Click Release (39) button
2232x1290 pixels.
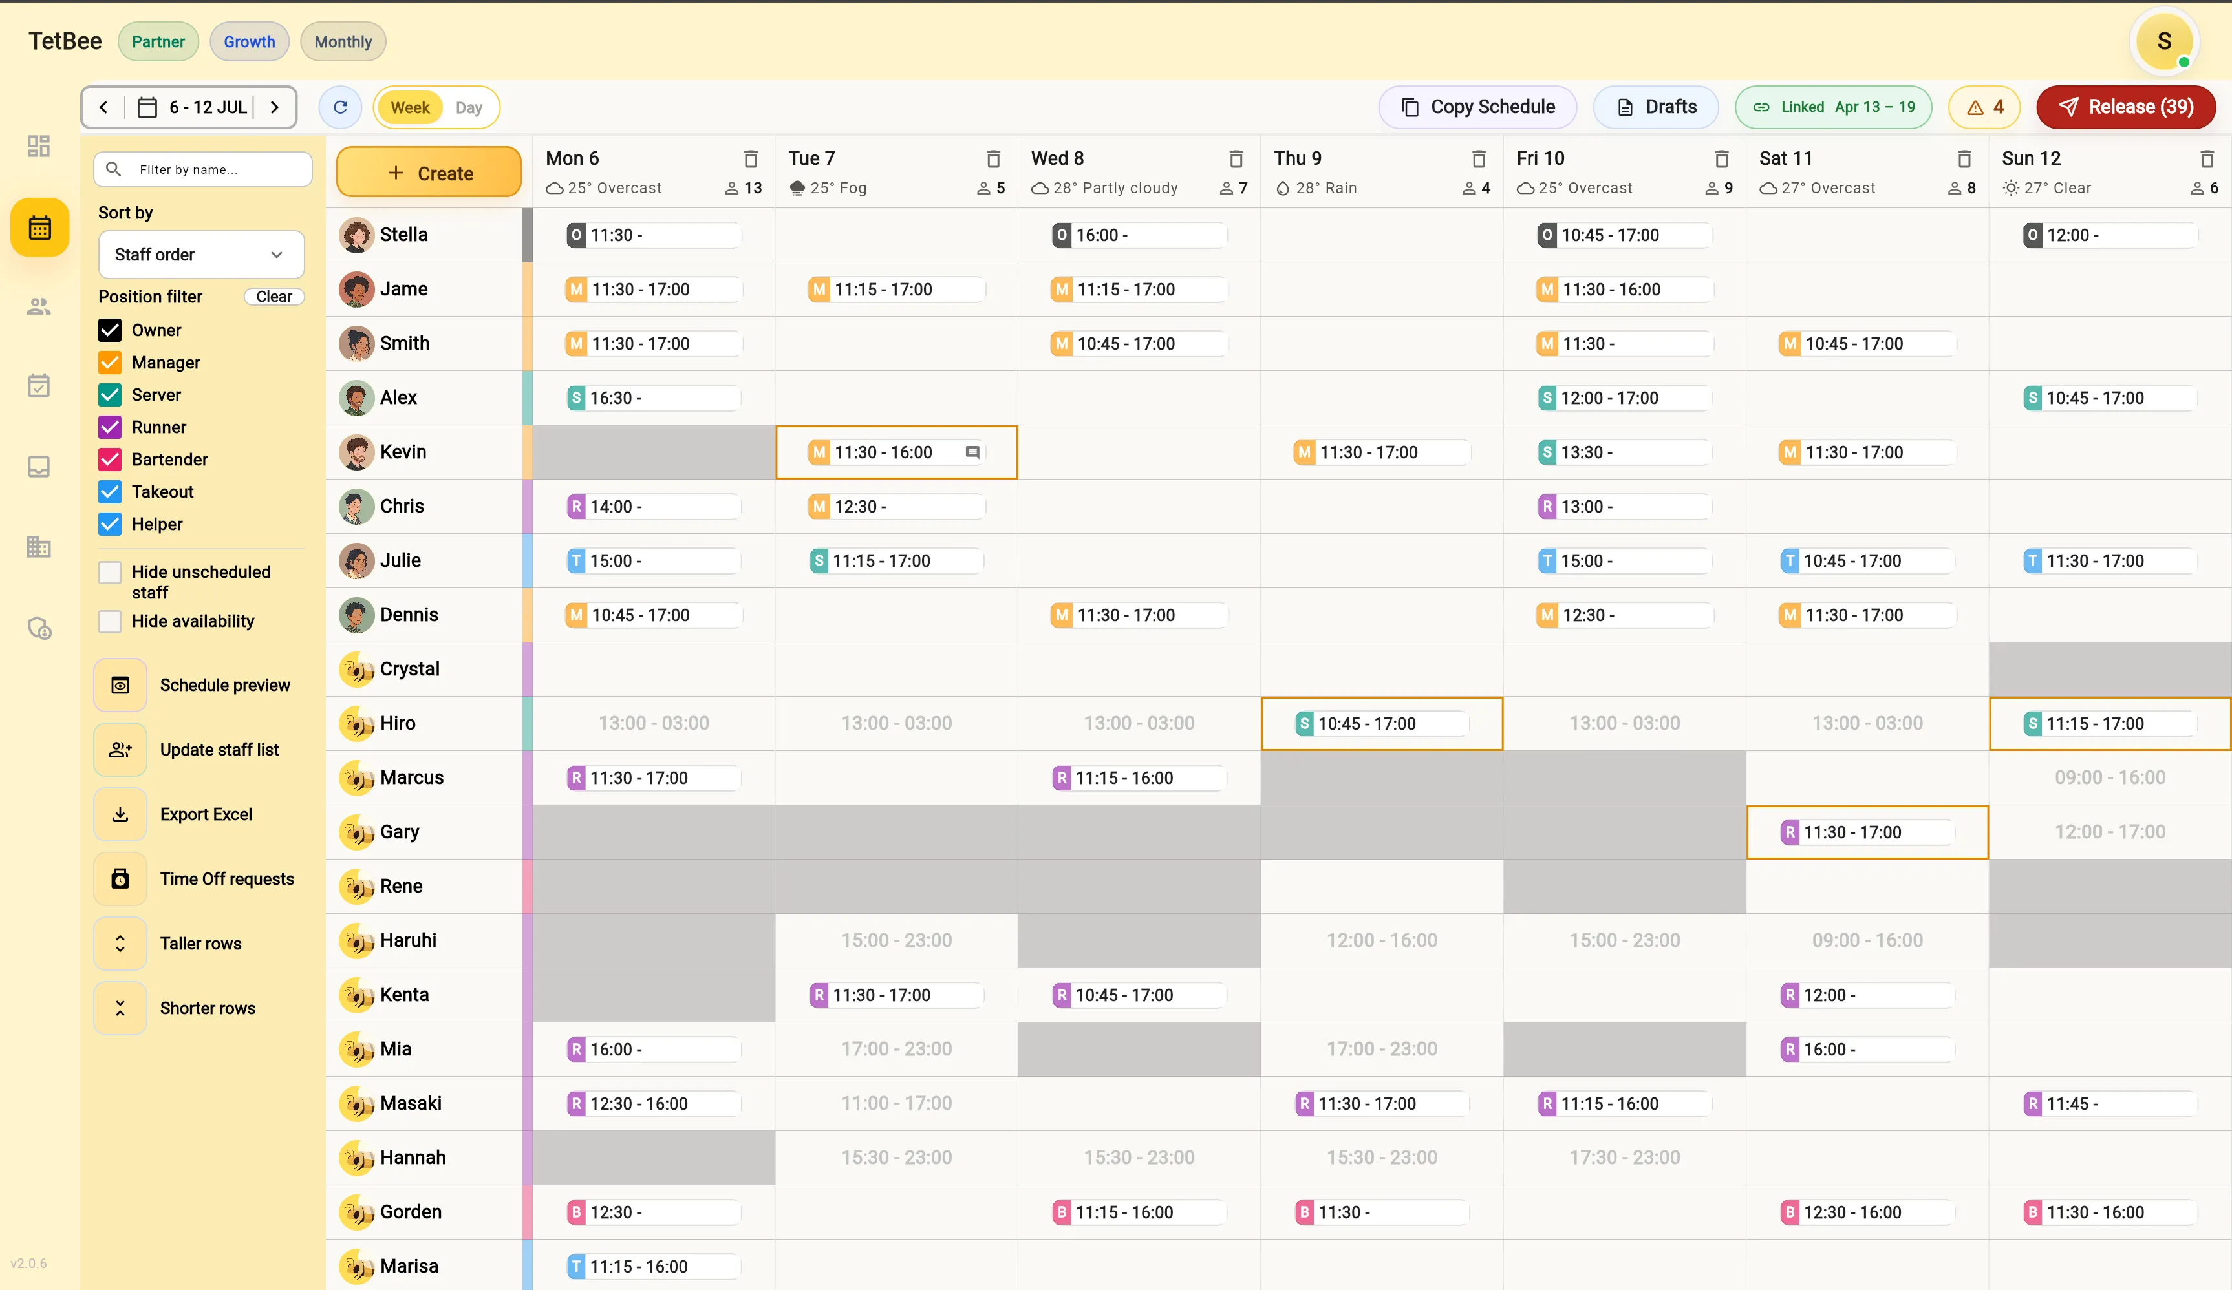pyautogui.click(x=2126, y=107)
